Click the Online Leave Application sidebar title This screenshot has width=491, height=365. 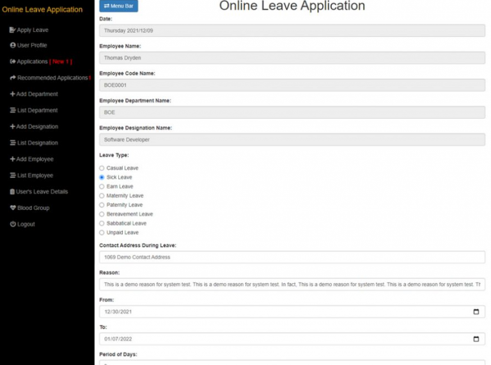pos(42,10)
